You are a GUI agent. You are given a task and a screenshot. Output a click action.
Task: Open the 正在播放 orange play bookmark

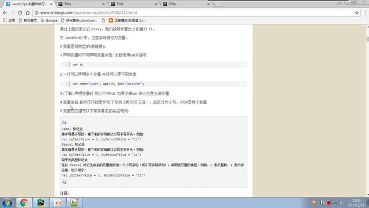coord(127,21)
